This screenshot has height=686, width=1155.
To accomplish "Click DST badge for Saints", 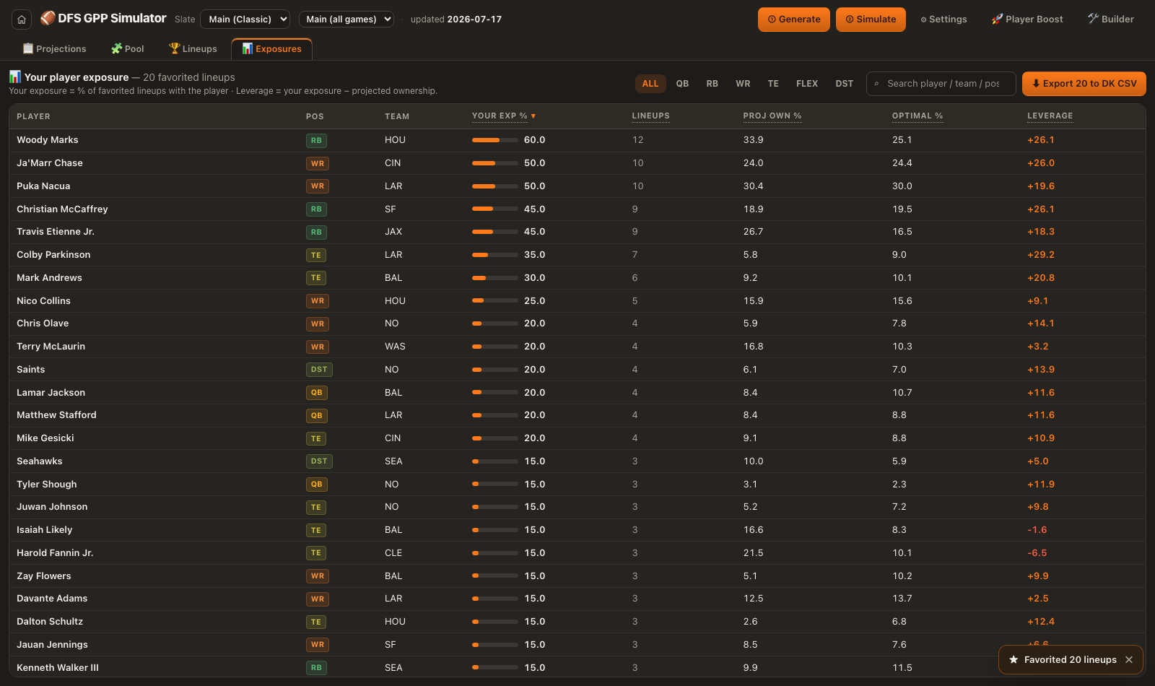I will [x=319, y=370].
